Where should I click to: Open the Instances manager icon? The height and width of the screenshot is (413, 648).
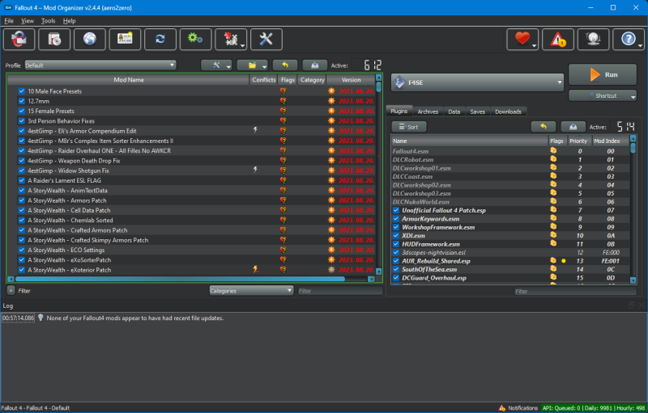click(x=19, y=39)
